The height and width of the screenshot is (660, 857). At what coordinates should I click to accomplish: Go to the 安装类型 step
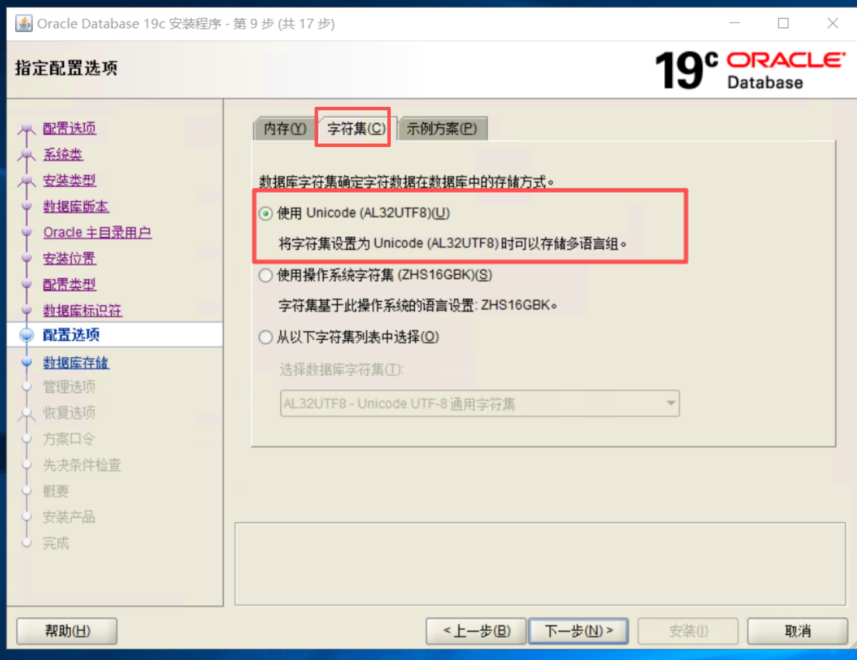pos(70,180)
